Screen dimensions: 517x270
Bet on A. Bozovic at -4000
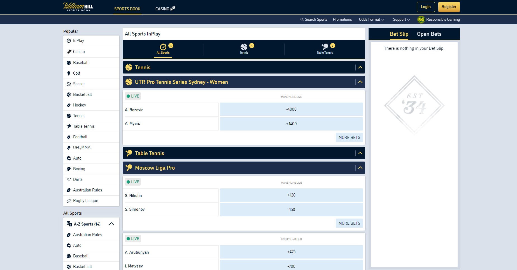(x=291, y=109)
